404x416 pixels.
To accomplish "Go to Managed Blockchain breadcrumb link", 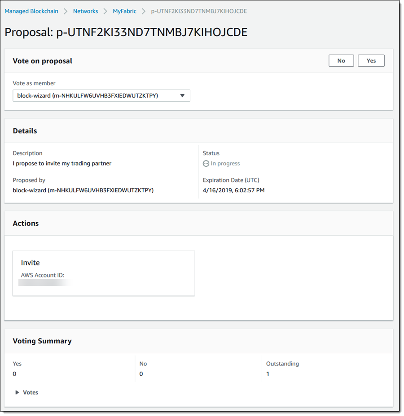I will pyautogui.click(x=31, y=11).
